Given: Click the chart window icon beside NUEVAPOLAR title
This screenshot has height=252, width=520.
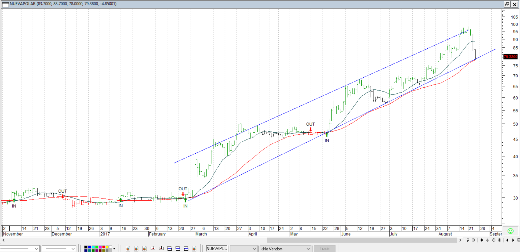Looking at the screenshot, I should [x=5, y=4].
